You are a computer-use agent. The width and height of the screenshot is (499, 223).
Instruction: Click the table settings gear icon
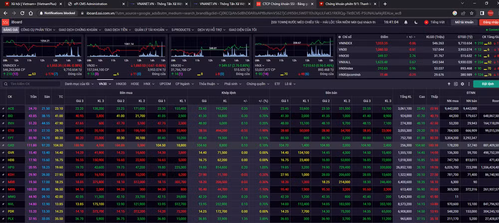(462, 84)
